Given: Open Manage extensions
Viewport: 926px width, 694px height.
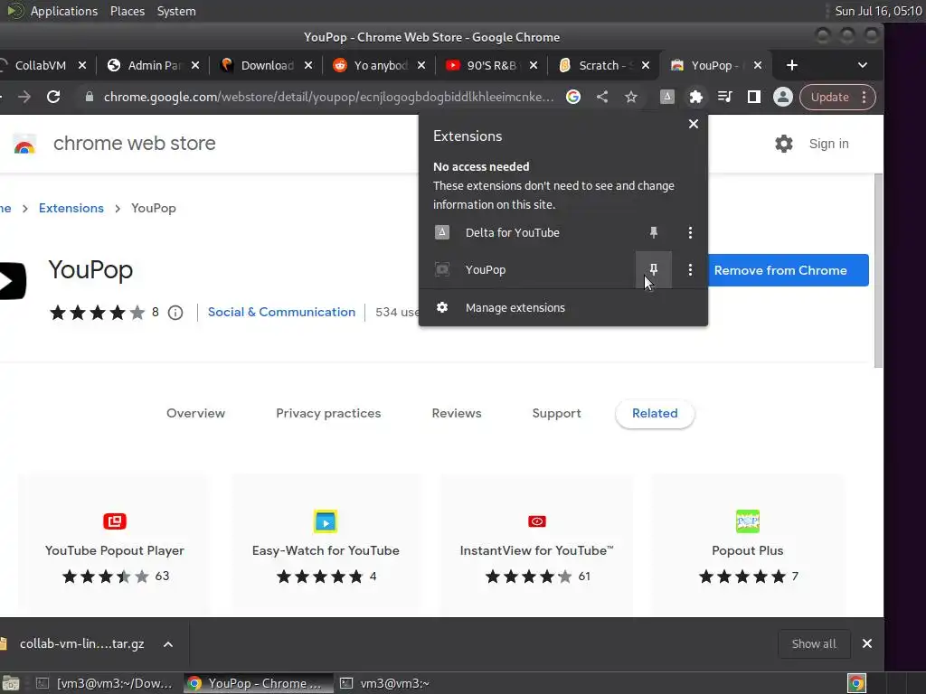Looking at the screenshot, I should coord(562,307).
